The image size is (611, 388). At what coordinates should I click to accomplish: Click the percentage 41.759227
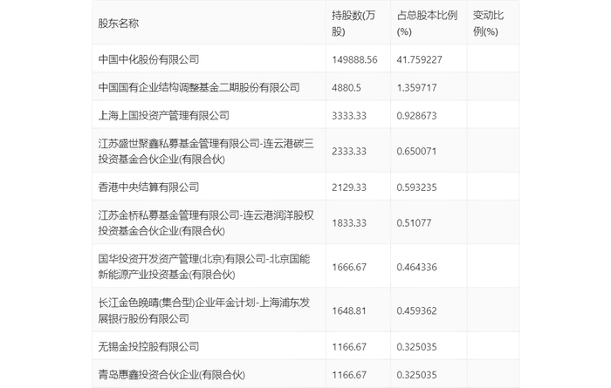tap(419, 59)
